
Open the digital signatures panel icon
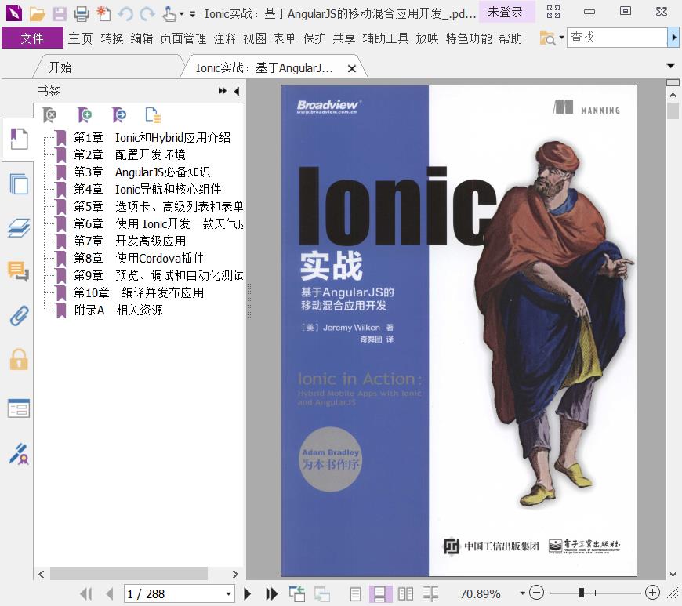click(19, 454)
